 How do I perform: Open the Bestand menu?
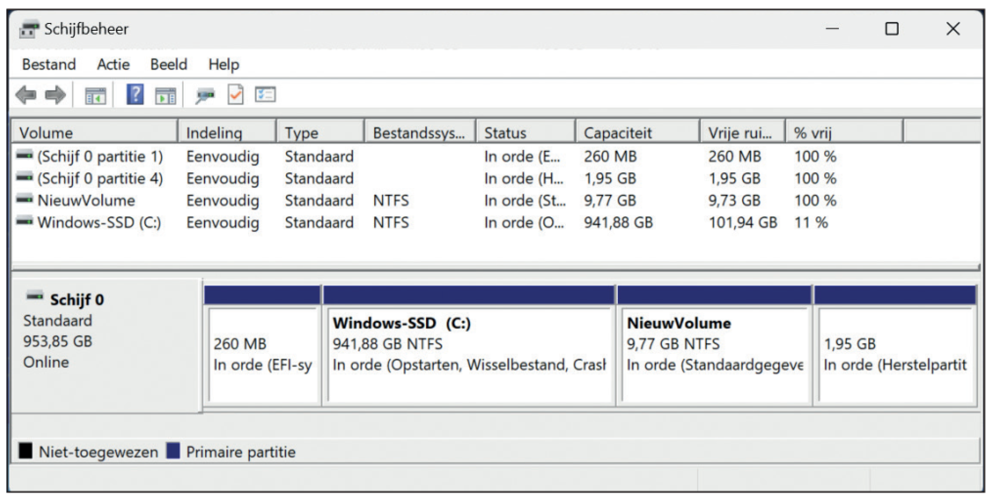(49, 64)
